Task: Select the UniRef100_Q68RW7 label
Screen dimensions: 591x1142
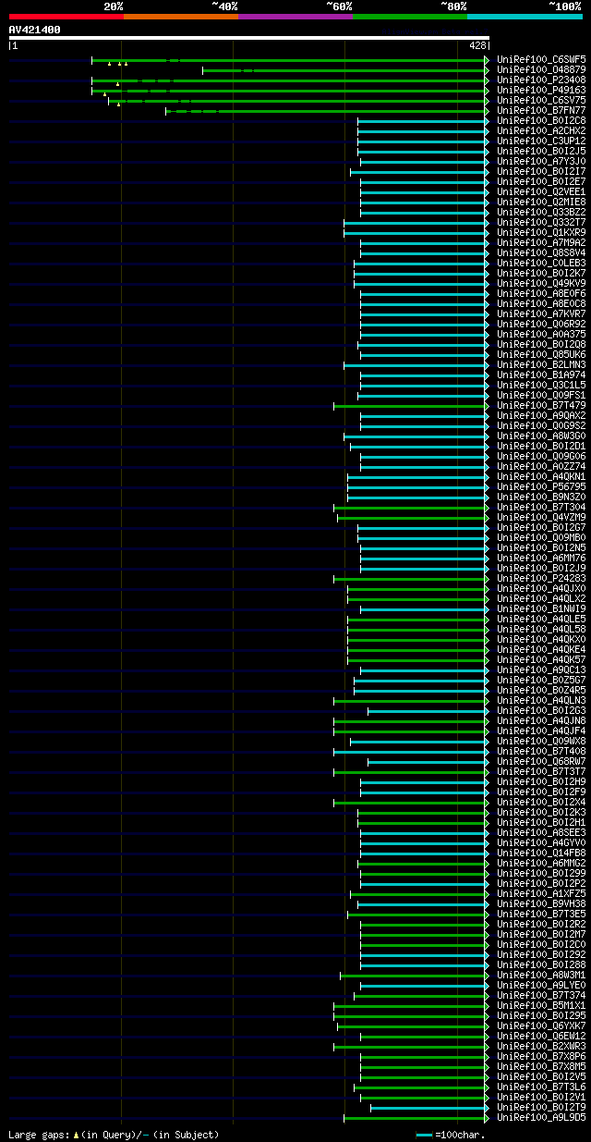Action: pos(541,761)
